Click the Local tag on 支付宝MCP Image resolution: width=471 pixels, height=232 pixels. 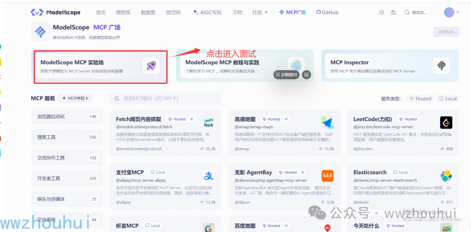pos(158,172)
